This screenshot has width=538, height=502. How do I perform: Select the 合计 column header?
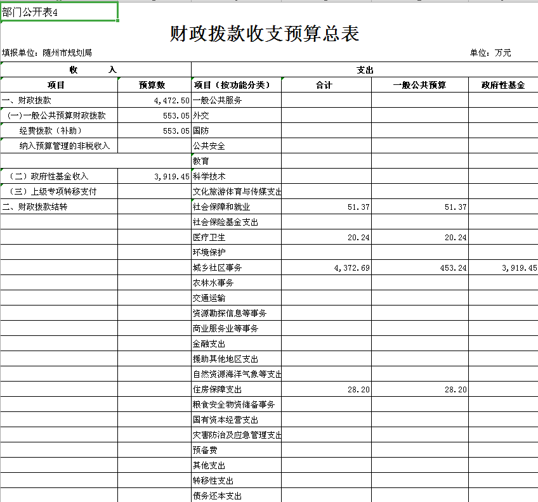[326, 85]
